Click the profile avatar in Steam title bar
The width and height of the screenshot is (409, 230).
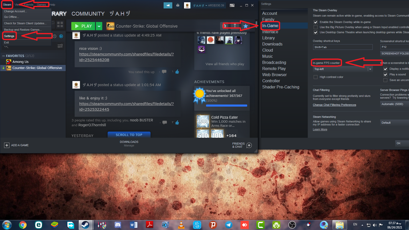click(x=187, y=5)
